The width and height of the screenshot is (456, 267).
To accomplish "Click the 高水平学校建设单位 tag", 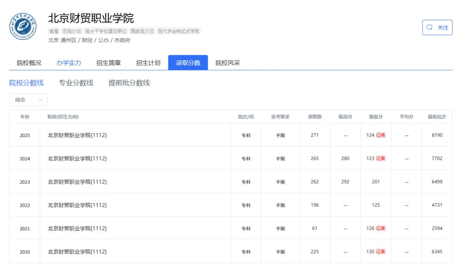I will coord(106,31).
